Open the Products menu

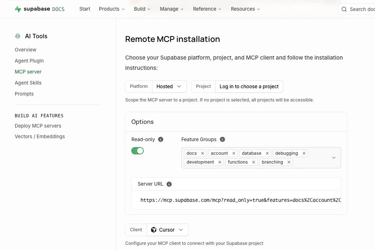click(x=112, y=9)
